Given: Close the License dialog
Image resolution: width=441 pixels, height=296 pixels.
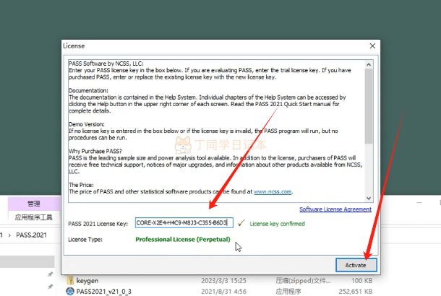Looking at the screenshot, I should tap(372, 45).
